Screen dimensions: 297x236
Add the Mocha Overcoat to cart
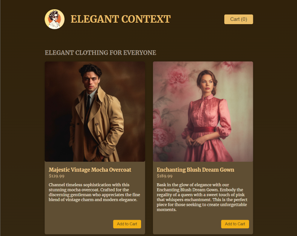(x=127, y=224)
